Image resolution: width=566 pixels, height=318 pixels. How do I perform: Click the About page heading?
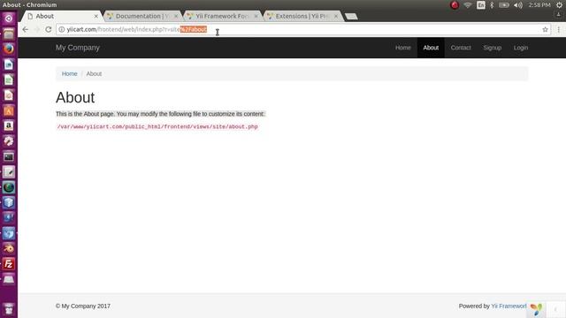pyautogui.click(x=75, y=97)
